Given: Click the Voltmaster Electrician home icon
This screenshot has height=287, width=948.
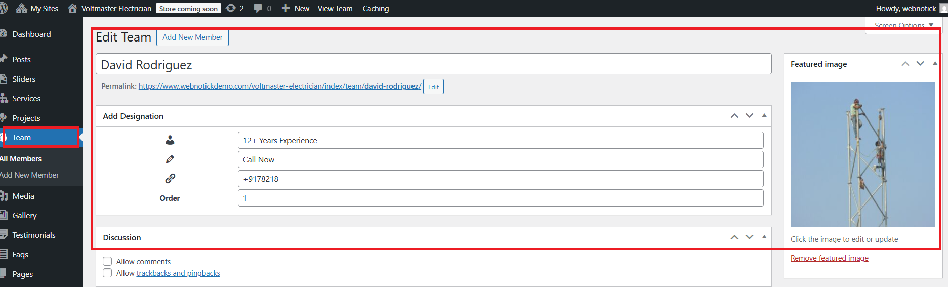Looking at the screenshot, I should click(73, 8).
